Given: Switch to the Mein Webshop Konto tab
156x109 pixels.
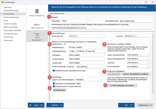Looking at the screenshot, I should [57, 13].
